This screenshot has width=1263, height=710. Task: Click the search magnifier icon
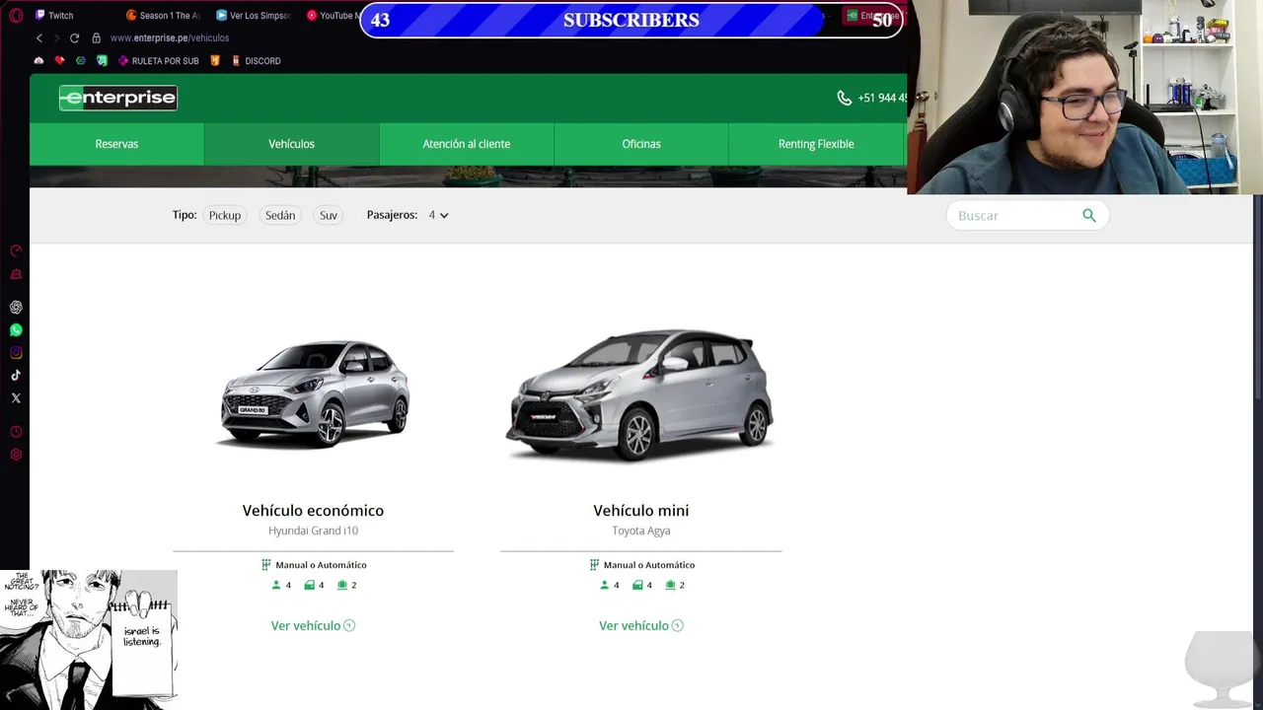(1089, 215)
